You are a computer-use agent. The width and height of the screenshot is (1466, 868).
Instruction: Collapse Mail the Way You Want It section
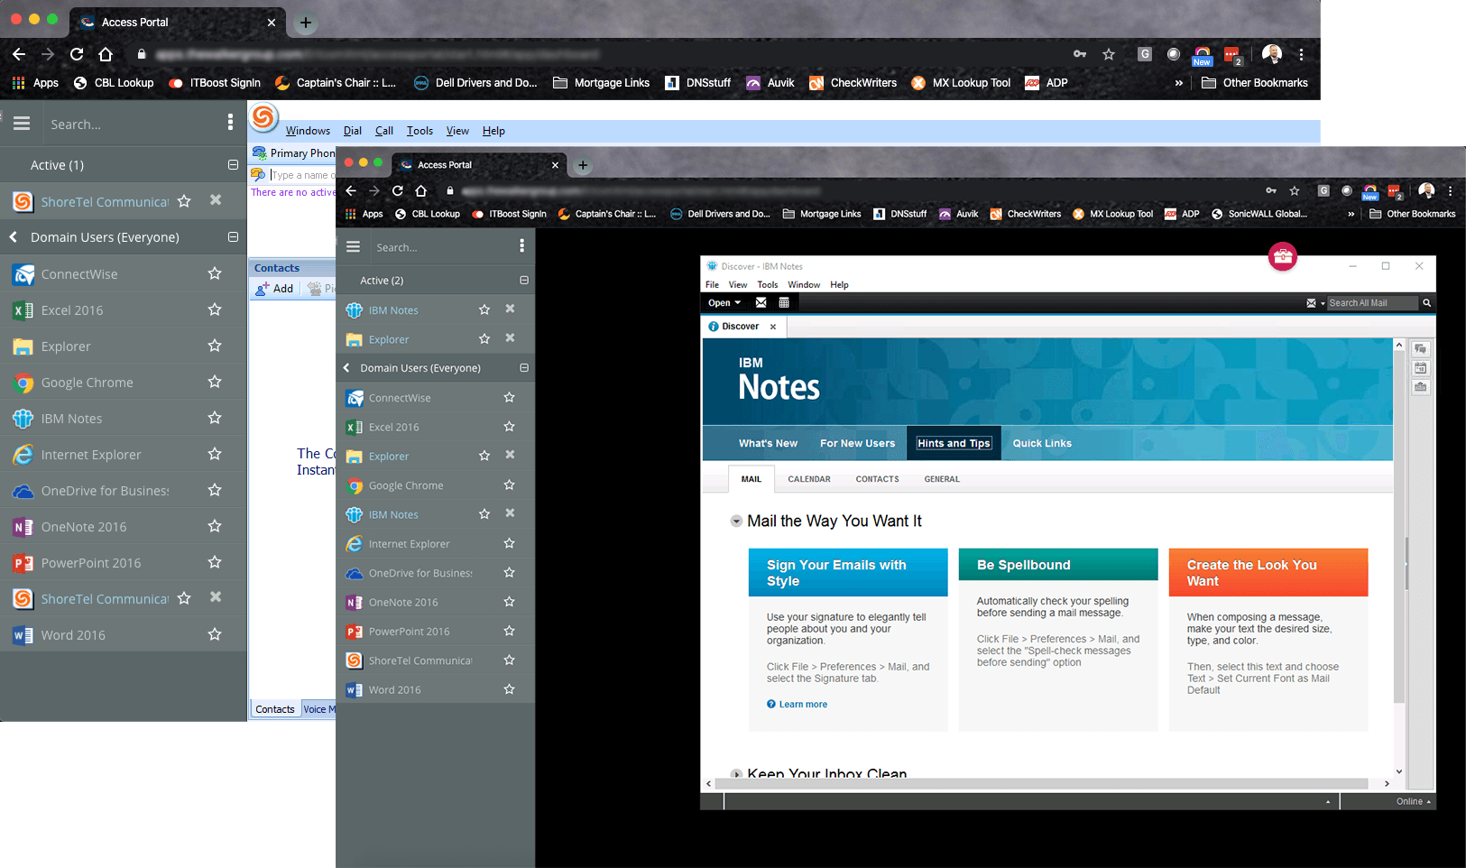[x=736, y=522]
